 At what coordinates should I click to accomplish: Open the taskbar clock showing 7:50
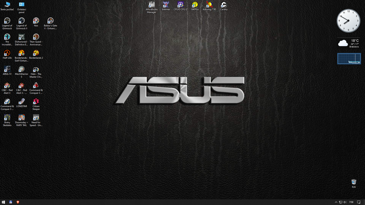[x=351, y=202]
